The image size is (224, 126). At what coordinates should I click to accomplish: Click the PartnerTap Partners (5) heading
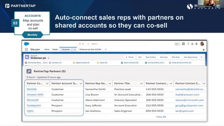point(50,71)
